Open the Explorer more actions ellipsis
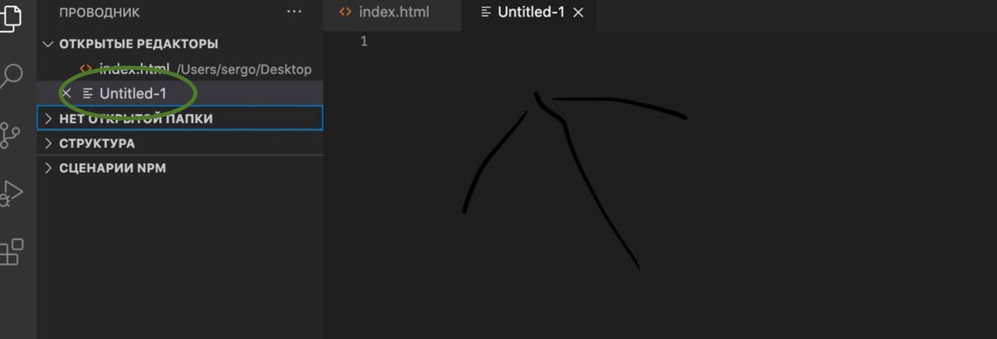This screenshot has width=997, height=339. point(294,12)
